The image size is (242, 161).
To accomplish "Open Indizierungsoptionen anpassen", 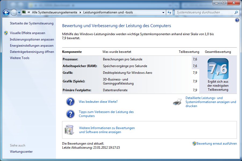I will [32, 39].
